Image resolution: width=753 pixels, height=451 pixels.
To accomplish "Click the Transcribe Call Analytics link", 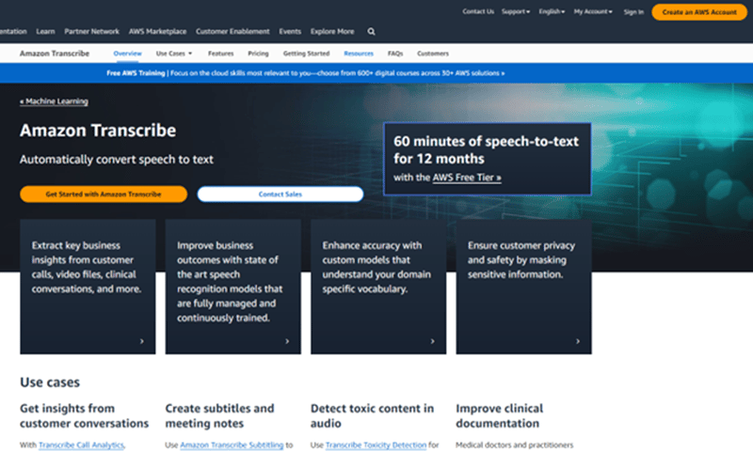I will click(x=82, y=444).
